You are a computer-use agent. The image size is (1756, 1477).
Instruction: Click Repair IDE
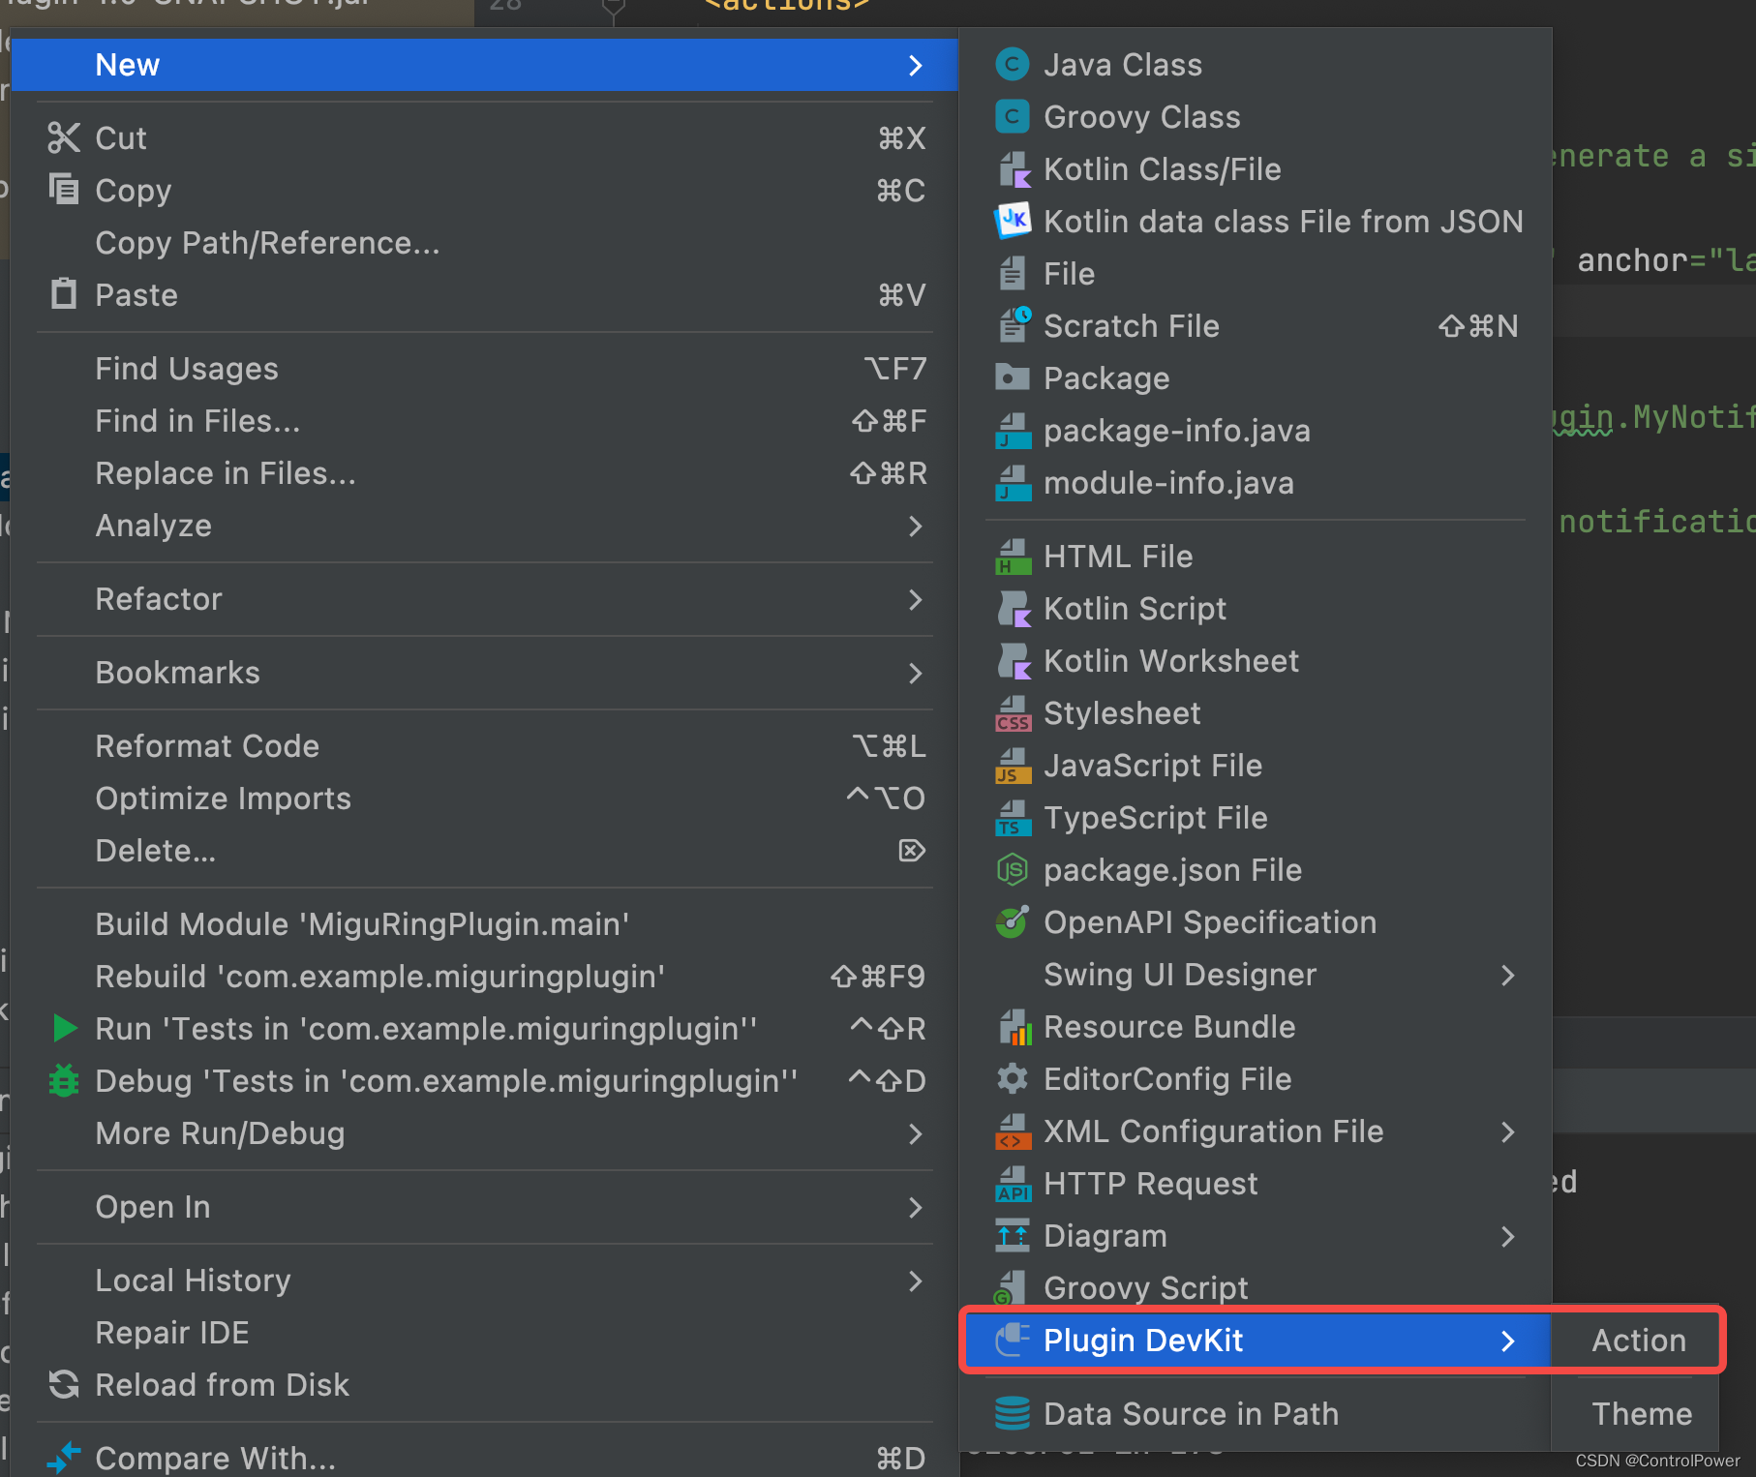coord(171,1332)
